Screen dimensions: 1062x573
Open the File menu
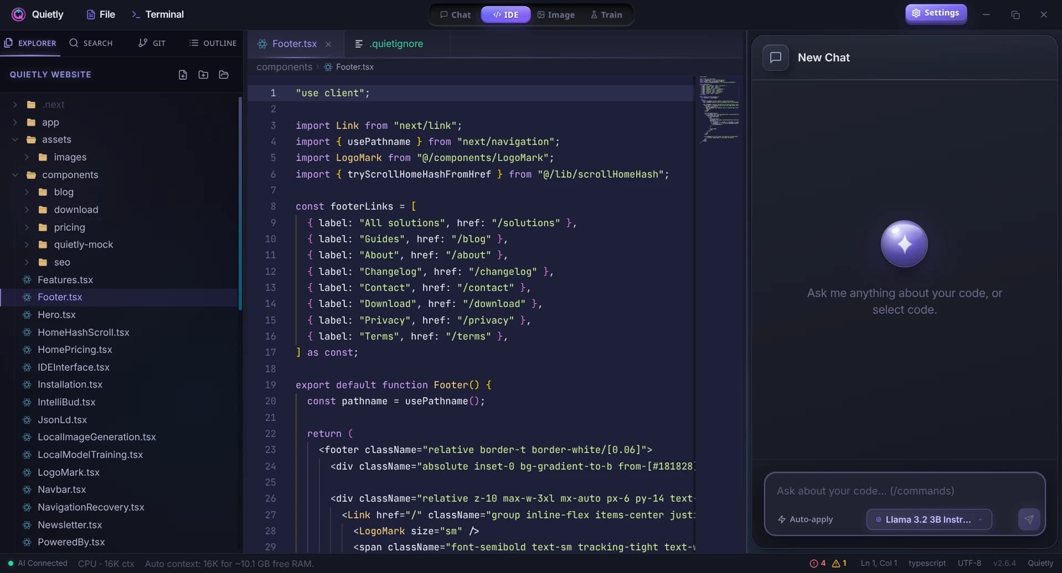[101, 14]
